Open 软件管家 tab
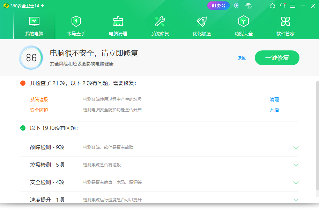This screenshot has height=209, width=319. point(285,26)
